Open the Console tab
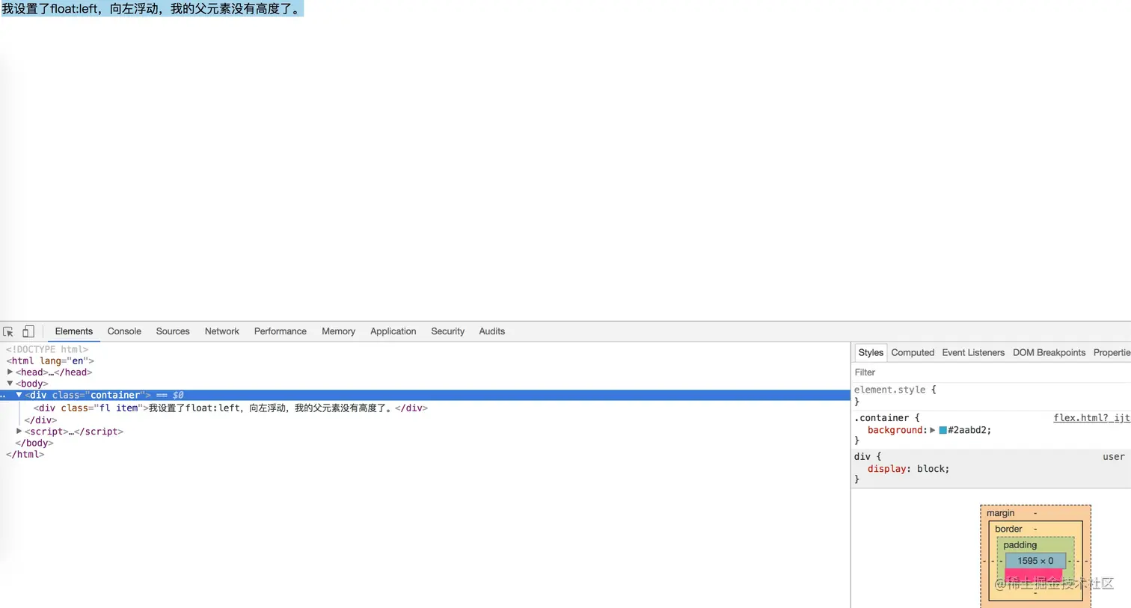1131x608 pixels. [x=124, y=331]
